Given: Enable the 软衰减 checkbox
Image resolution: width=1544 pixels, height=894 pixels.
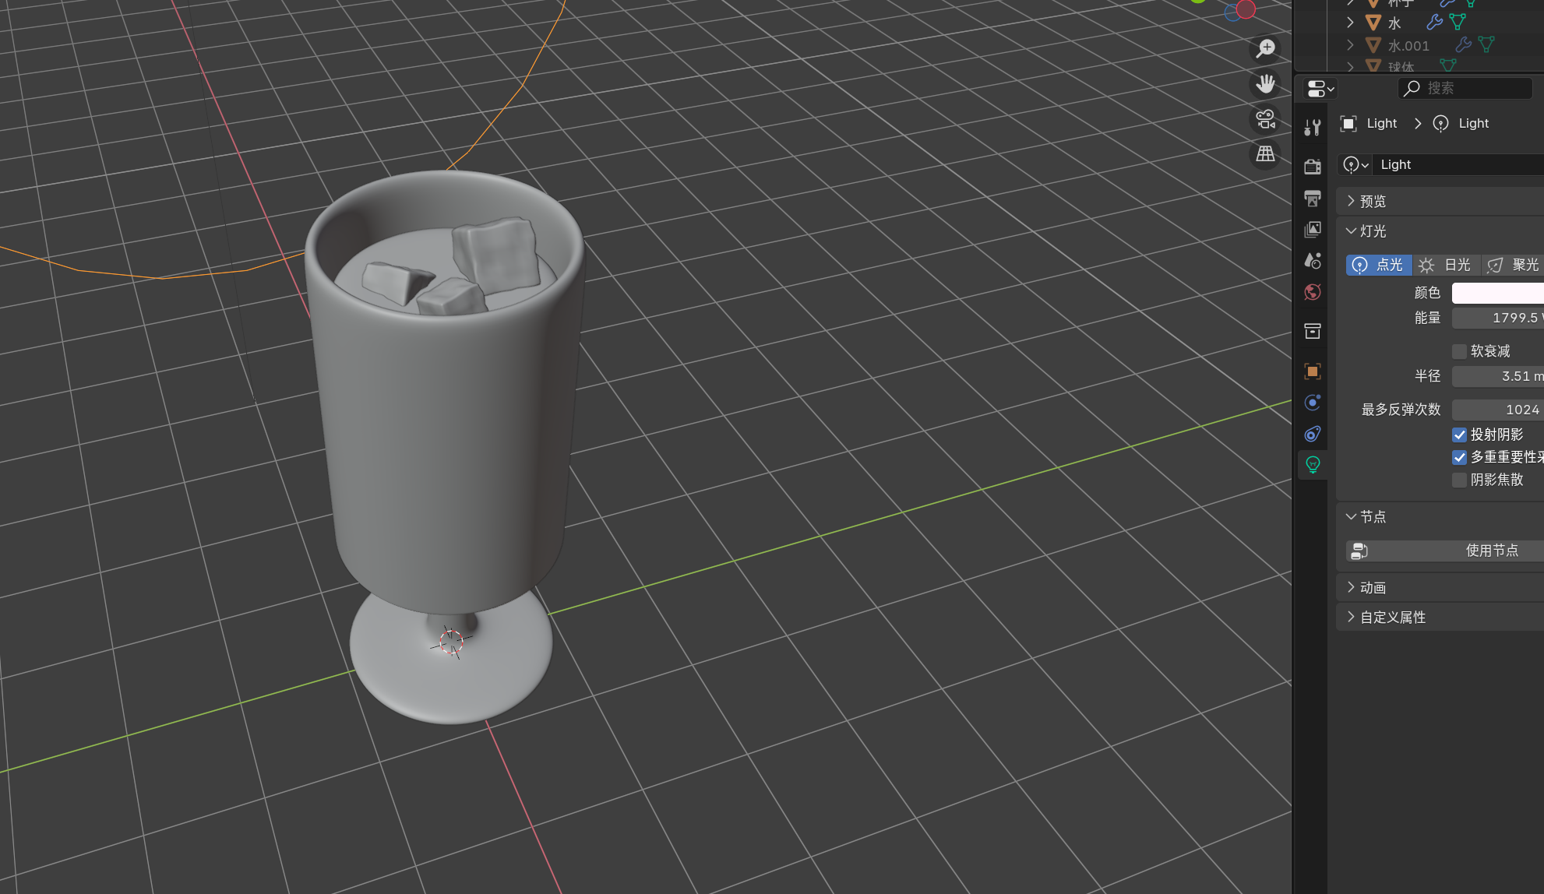Looking at the screenshot, I should (x=1460, y=351).
